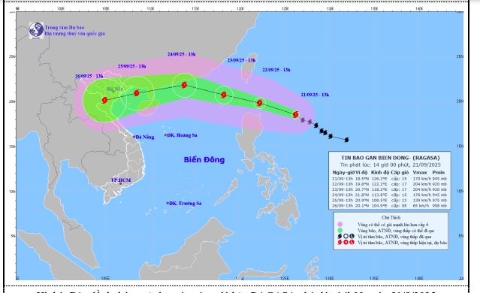Viewport: 480px width, 293px height.
Task: Click the ĐK. Trường Sa location dot
Action: click(168, 203)
